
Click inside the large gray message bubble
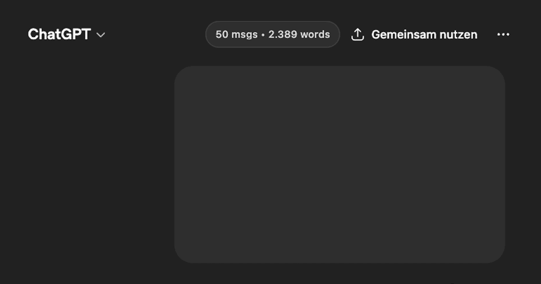click(339, 165)
